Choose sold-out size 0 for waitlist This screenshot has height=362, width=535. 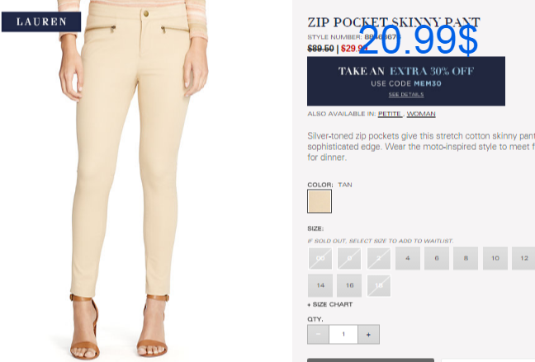tap(349, 258)
